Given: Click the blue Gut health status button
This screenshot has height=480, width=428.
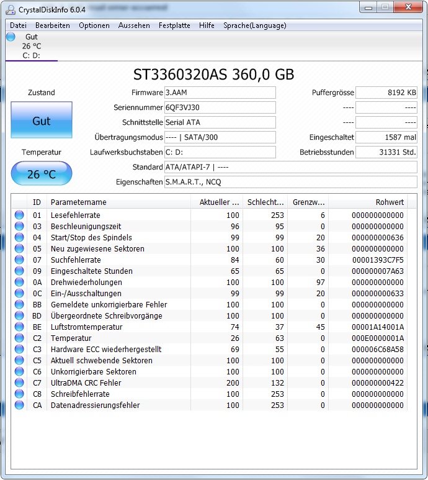Looking at the screenshot, I should click(x=42, y=120).
